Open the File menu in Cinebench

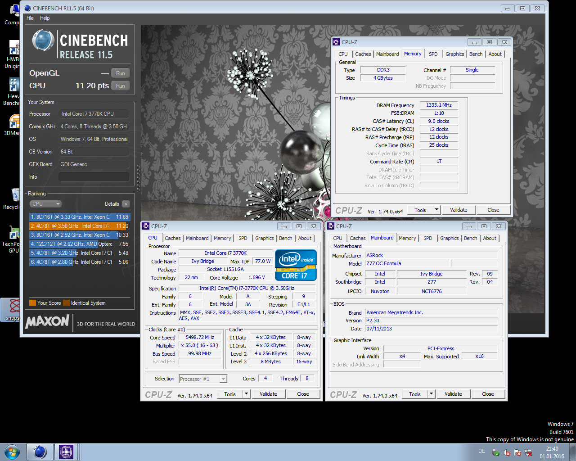pos(30,18)
